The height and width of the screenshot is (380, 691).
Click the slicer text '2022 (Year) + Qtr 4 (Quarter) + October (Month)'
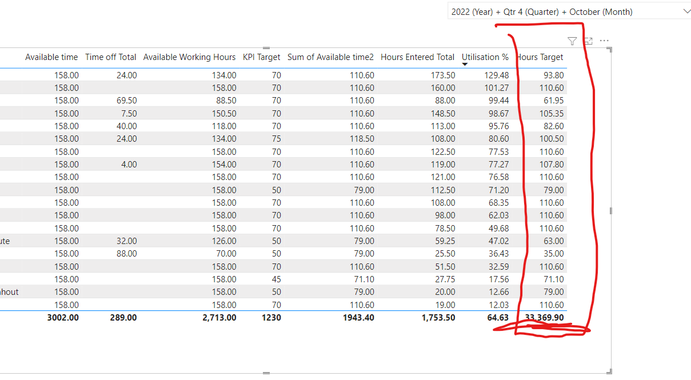[x=542, y=11]
